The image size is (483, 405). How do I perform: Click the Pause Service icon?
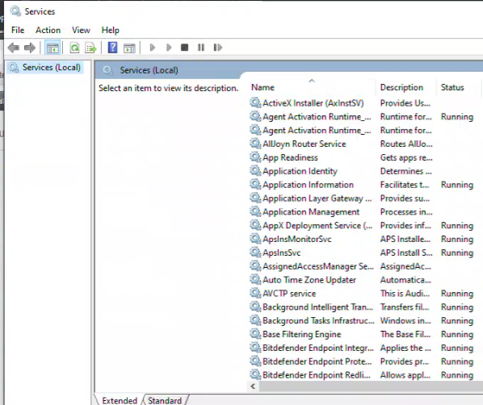click(201, 48)
